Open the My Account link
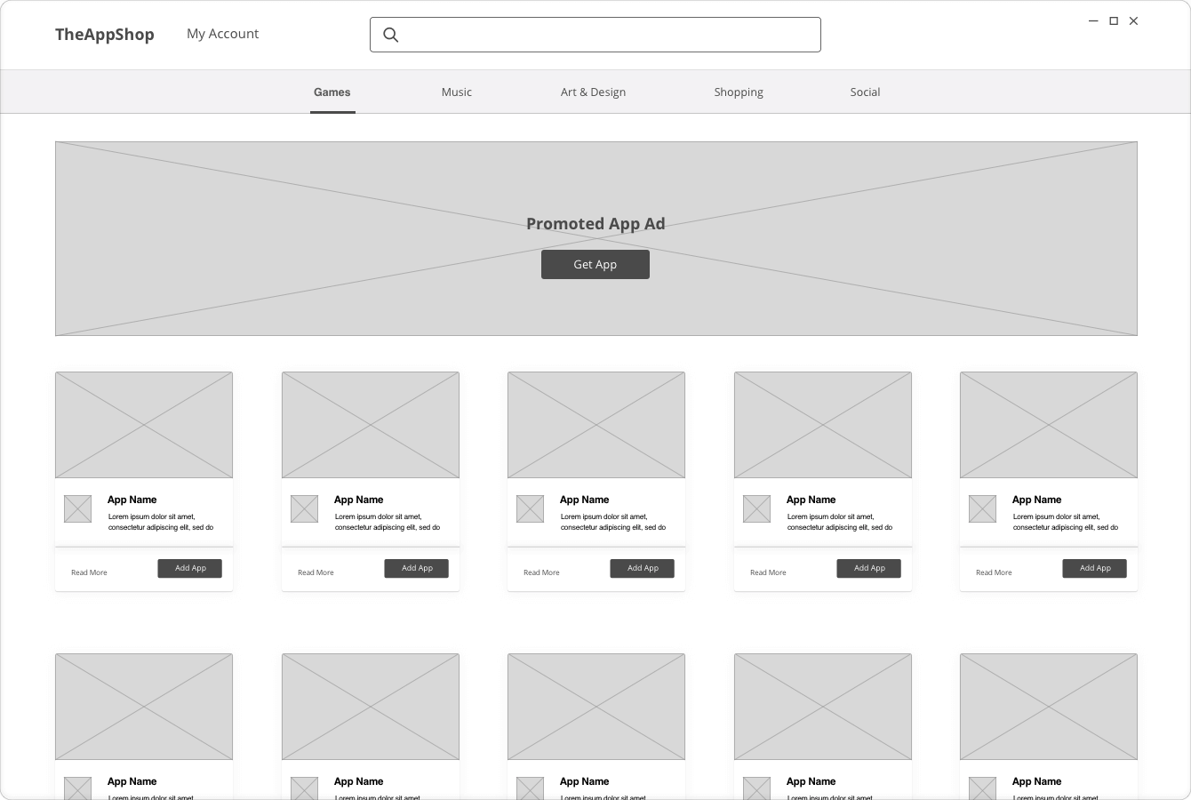Screen dimensions: 1191x800 (222, 34)
